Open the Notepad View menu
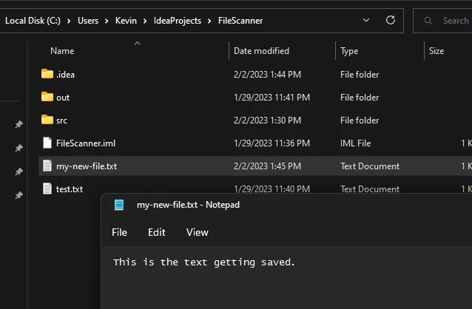472x309 pixels. coord(197,232)
